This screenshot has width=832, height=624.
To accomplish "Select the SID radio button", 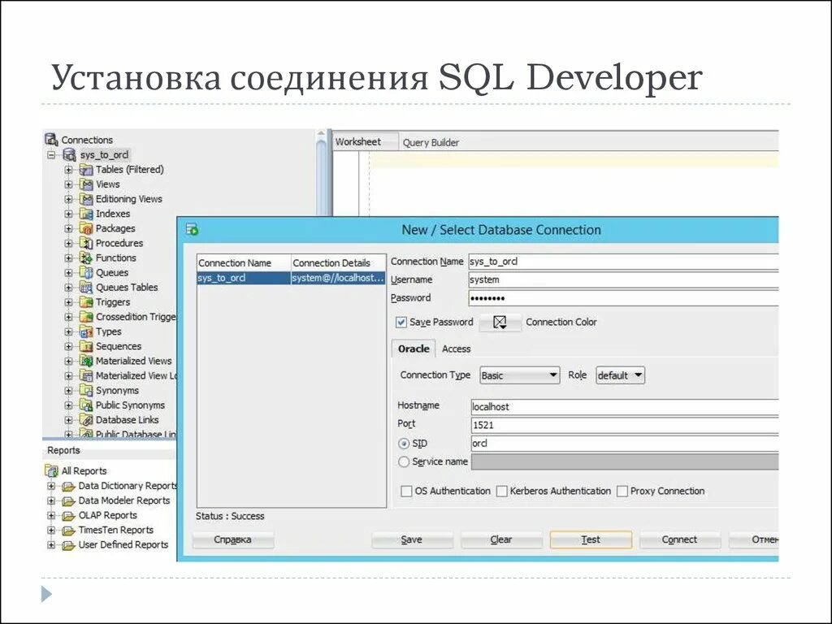I will 404,444.
